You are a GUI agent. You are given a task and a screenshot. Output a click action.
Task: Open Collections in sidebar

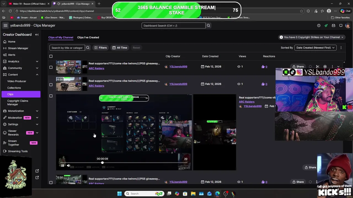tap(14, 88)
